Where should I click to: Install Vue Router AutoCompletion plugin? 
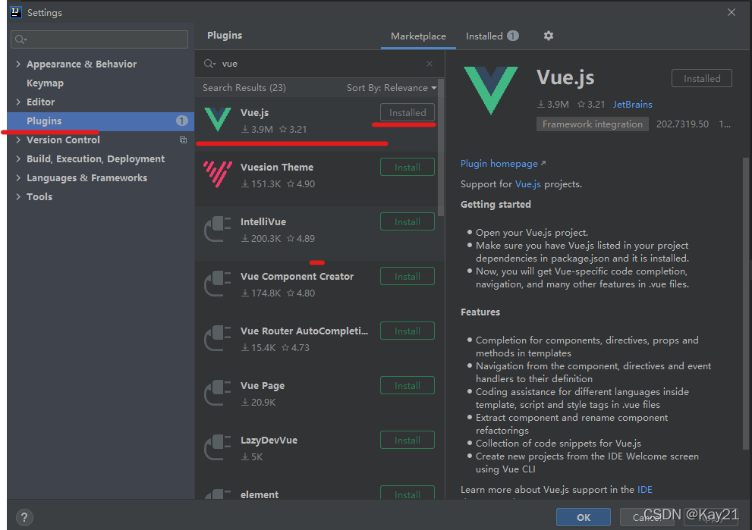coord(407,331)
